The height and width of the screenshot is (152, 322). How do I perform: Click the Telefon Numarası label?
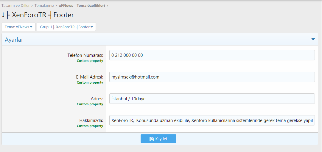pos(85,55)
